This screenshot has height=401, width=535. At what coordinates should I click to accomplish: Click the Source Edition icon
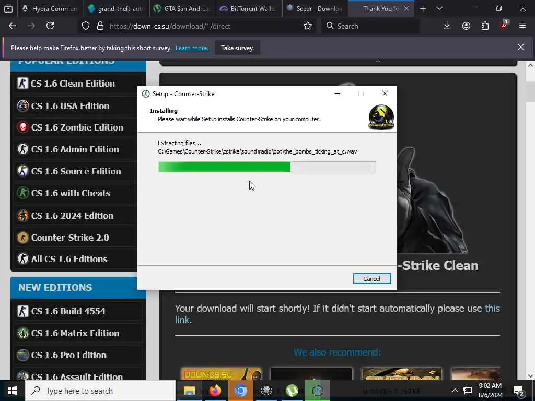[22, 171]
